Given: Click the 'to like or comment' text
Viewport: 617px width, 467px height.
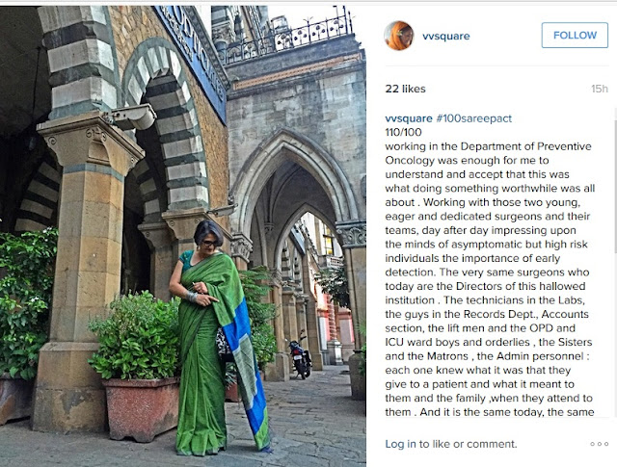Looking at the screenshot, I should (x=468, y=444).
